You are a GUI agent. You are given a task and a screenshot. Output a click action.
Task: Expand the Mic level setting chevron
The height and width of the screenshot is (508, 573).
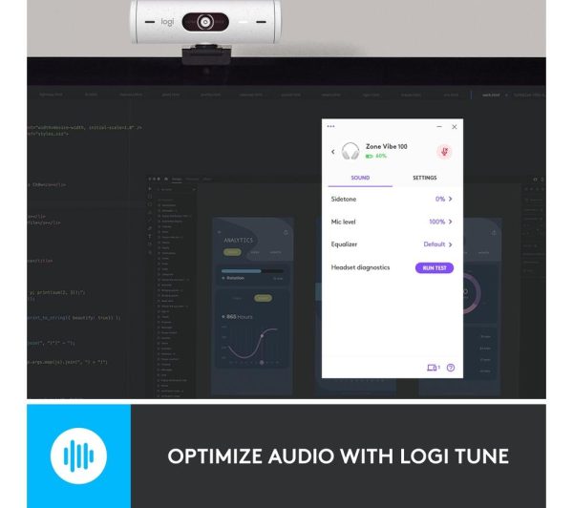coord(450,222)
